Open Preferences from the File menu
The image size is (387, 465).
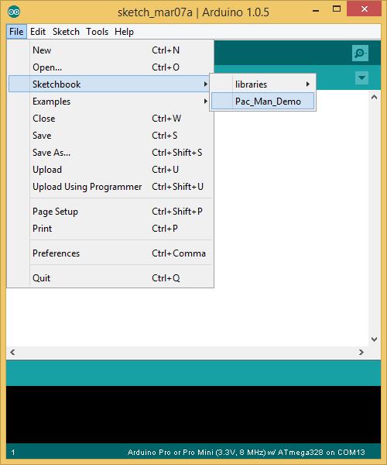pyautogui.click(x=110, y=253)
